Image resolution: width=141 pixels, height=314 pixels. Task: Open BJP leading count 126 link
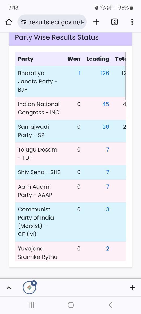pos(105,73)
